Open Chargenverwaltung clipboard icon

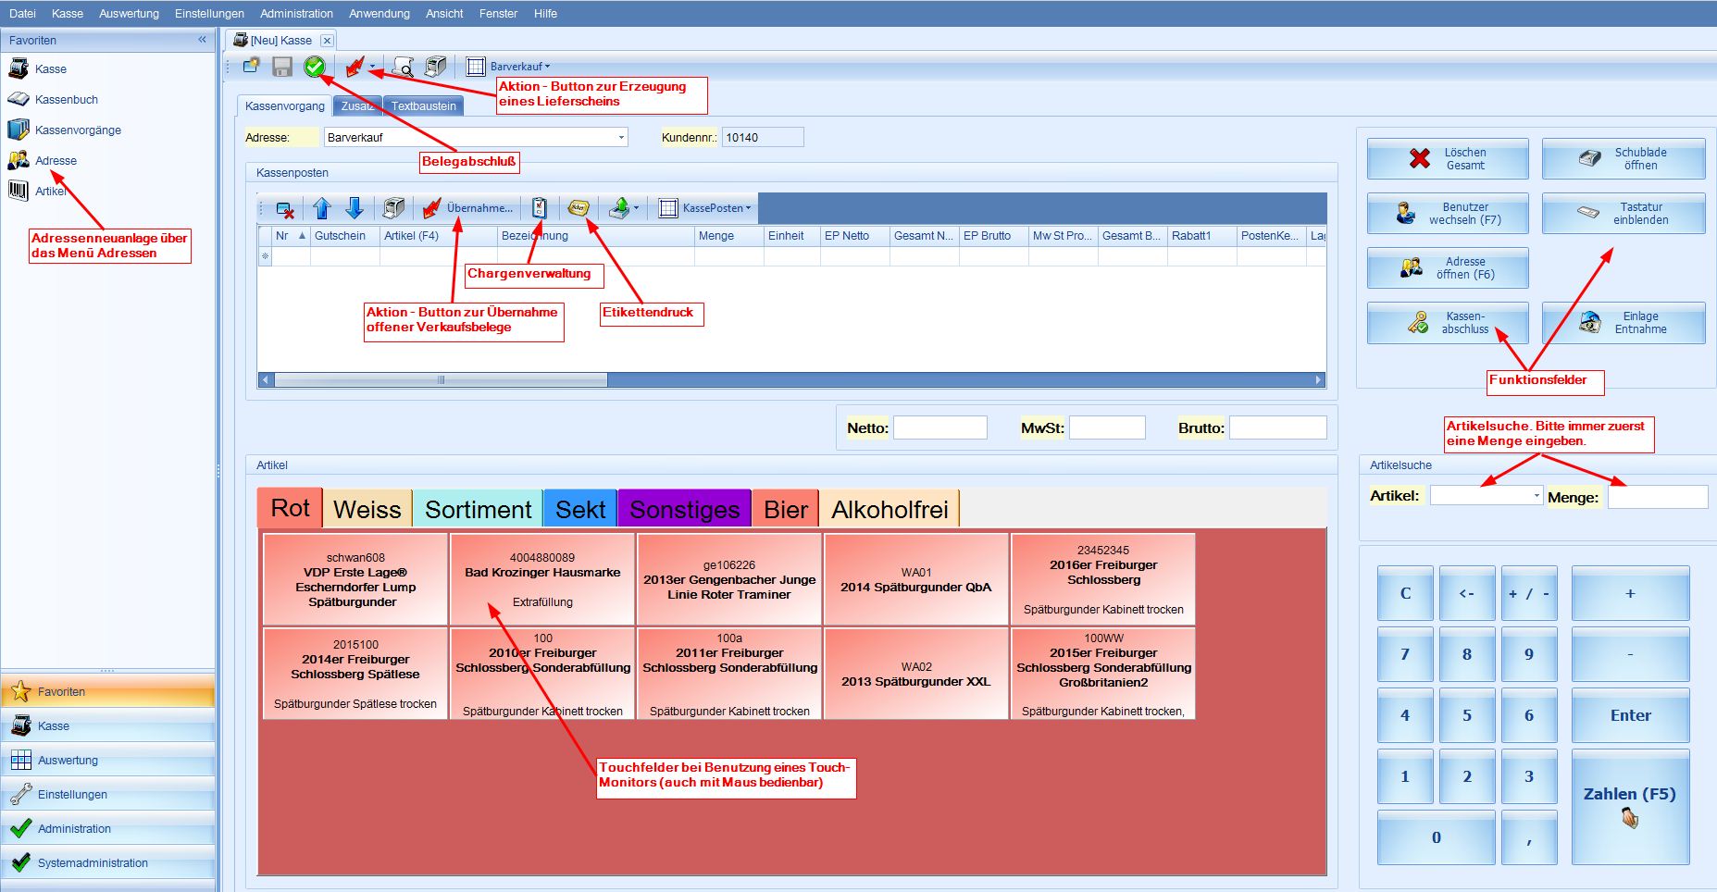(x=539, y=208)
